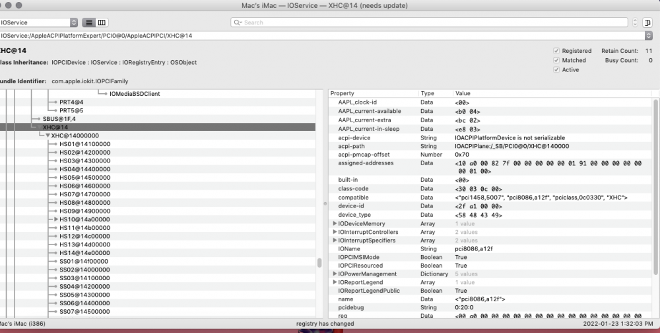Screen dimensions: 660x333
Task: Open the IOService plane dropdown
Action: [39, 22]
